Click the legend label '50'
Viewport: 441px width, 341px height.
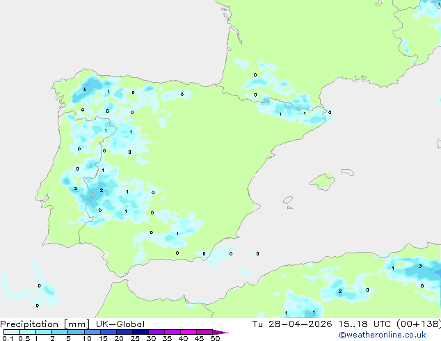click(x=215, y=338)
